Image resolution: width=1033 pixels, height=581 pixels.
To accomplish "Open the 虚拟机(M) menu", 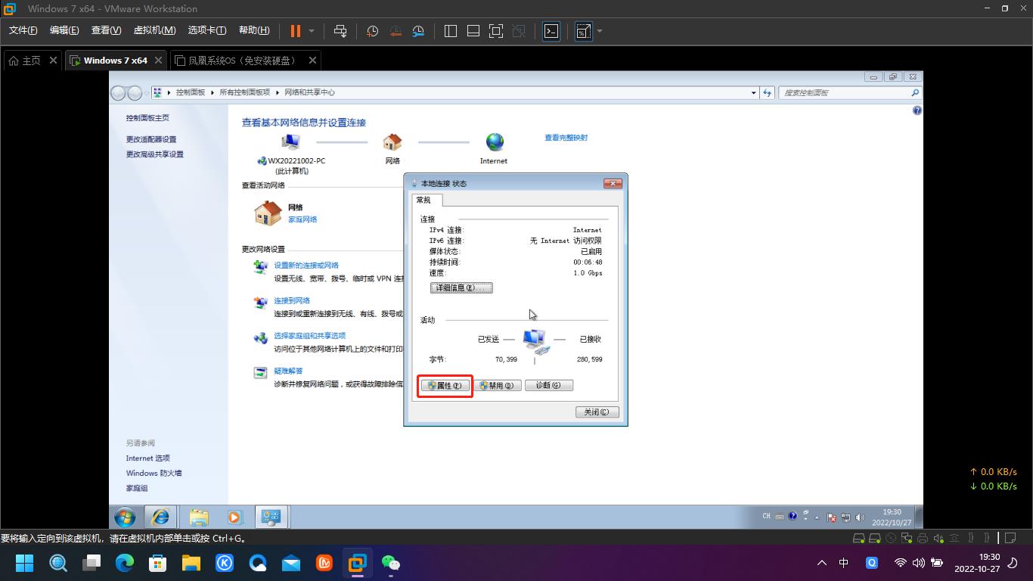I will pos(155,30).
